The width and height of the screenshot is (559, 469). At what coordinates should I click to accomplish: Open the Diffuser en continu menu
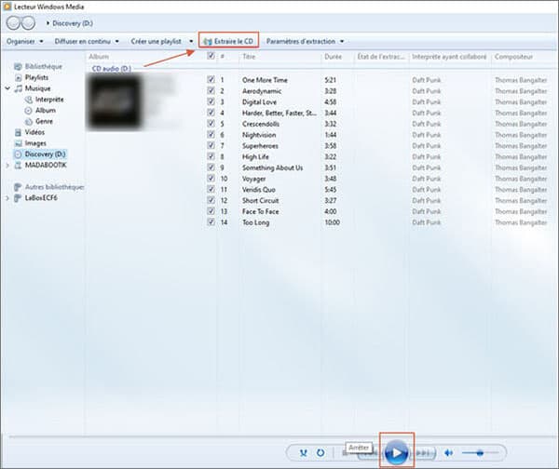click(87, 41)
